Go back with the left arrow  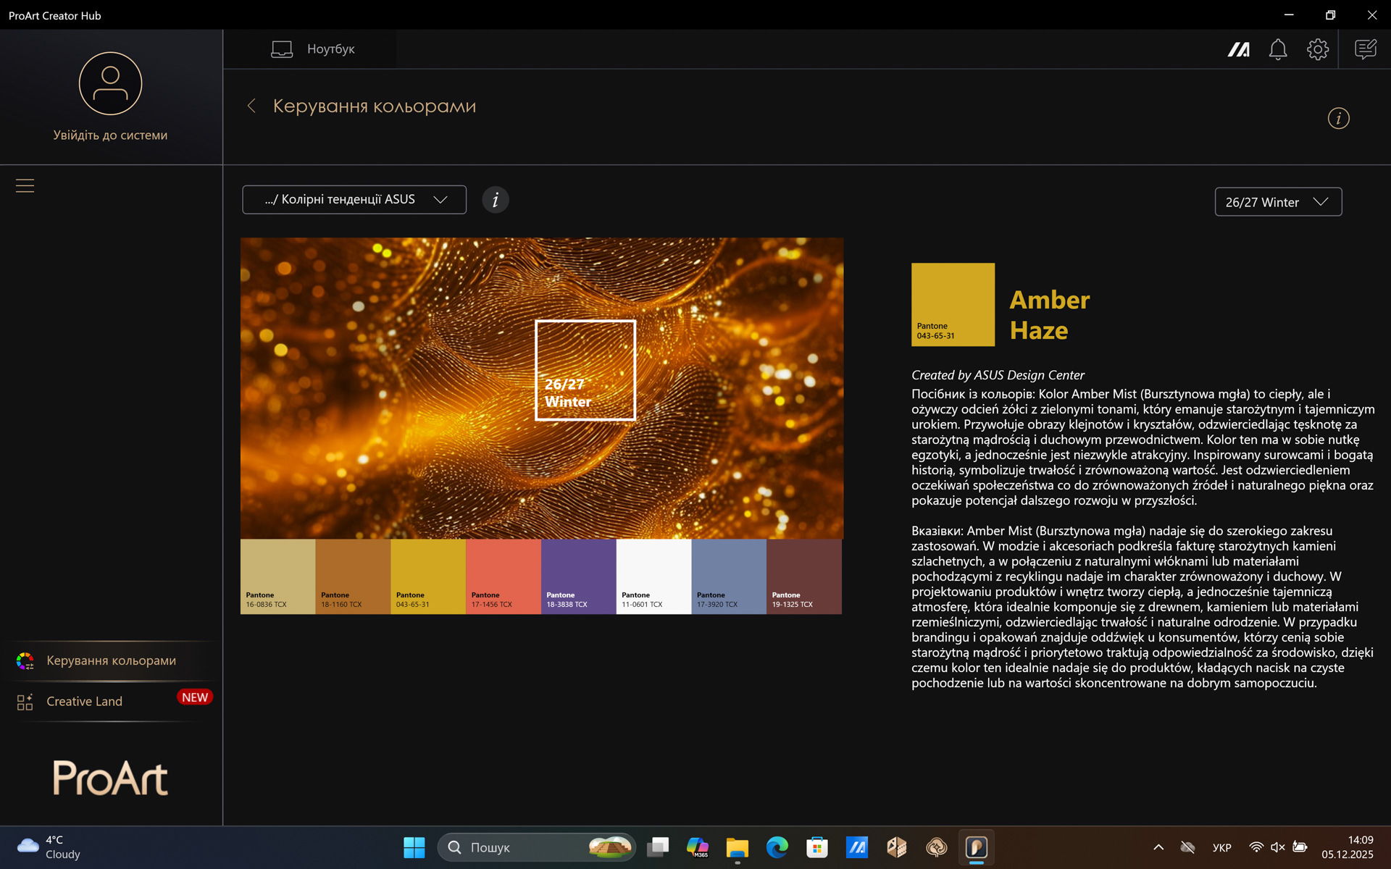(x=251, y=106)
